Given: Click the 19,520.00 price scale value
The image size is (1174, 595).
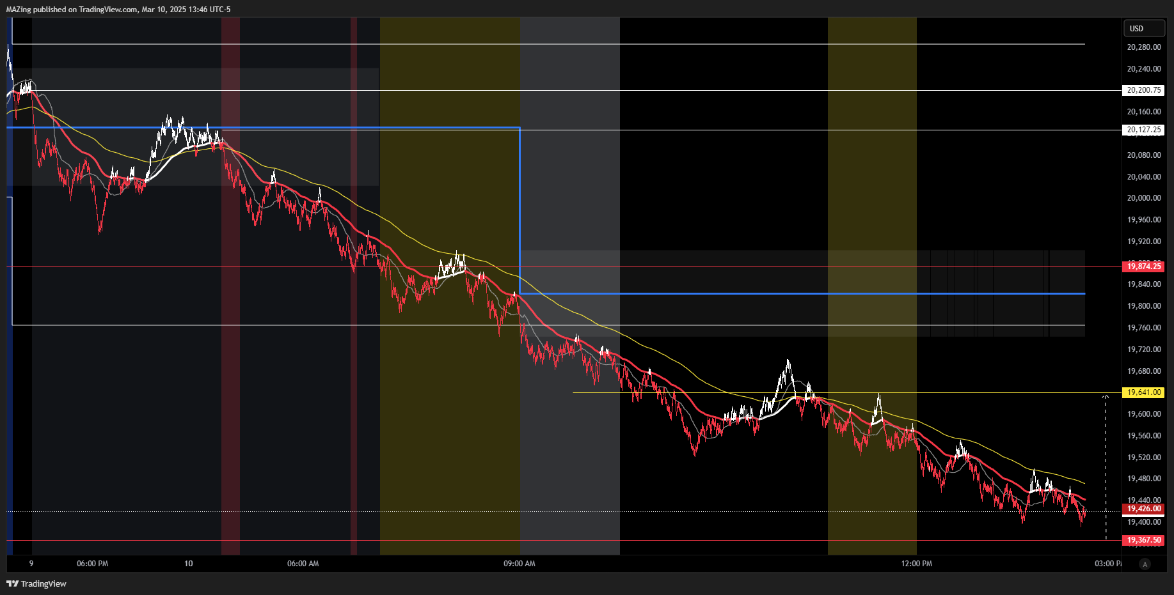Looking at the screenshot, I should (1144, 458).
